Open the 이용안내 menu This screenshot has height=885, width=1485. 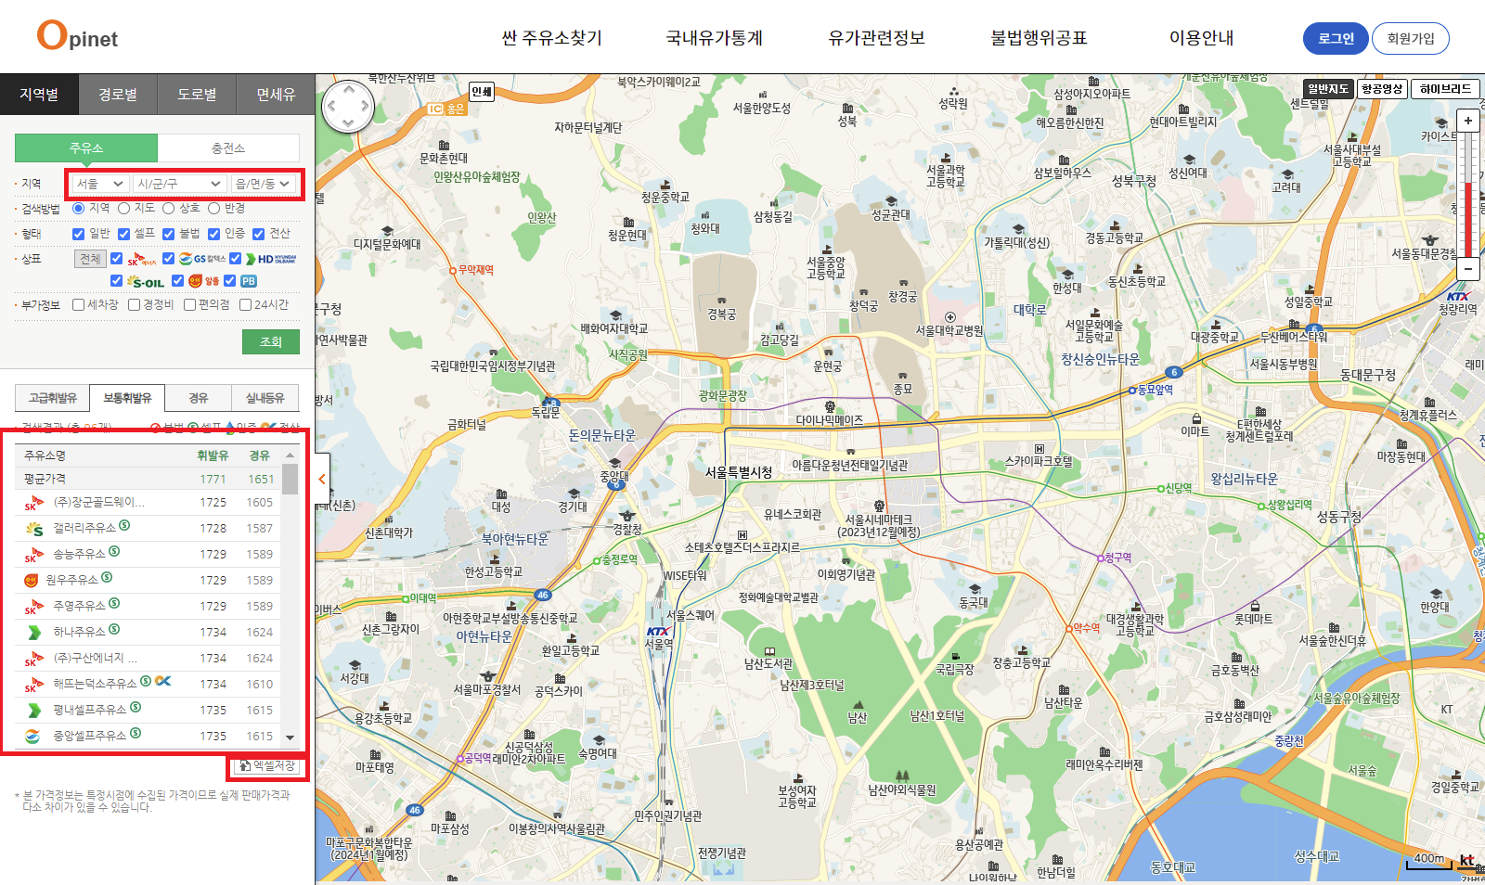1201,38
